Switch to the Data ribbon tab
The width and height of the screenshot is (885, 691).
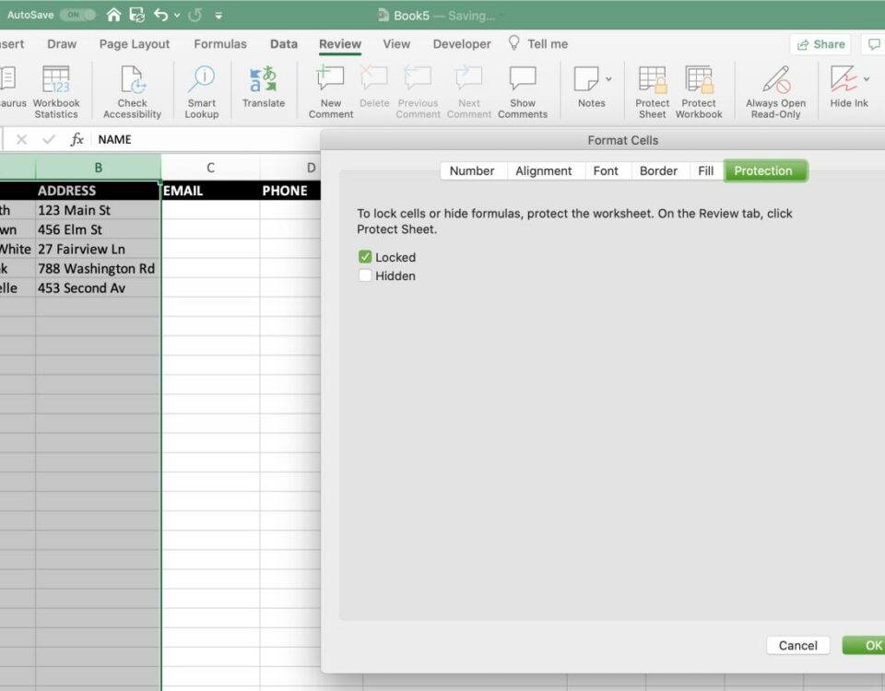click(283, 44)
